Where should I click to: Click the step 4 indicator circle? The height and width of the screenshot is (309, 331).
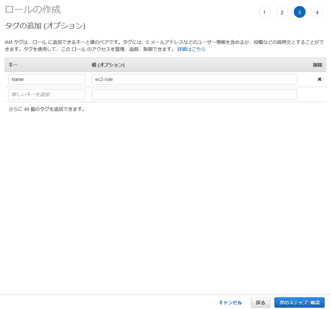(317, 12)
